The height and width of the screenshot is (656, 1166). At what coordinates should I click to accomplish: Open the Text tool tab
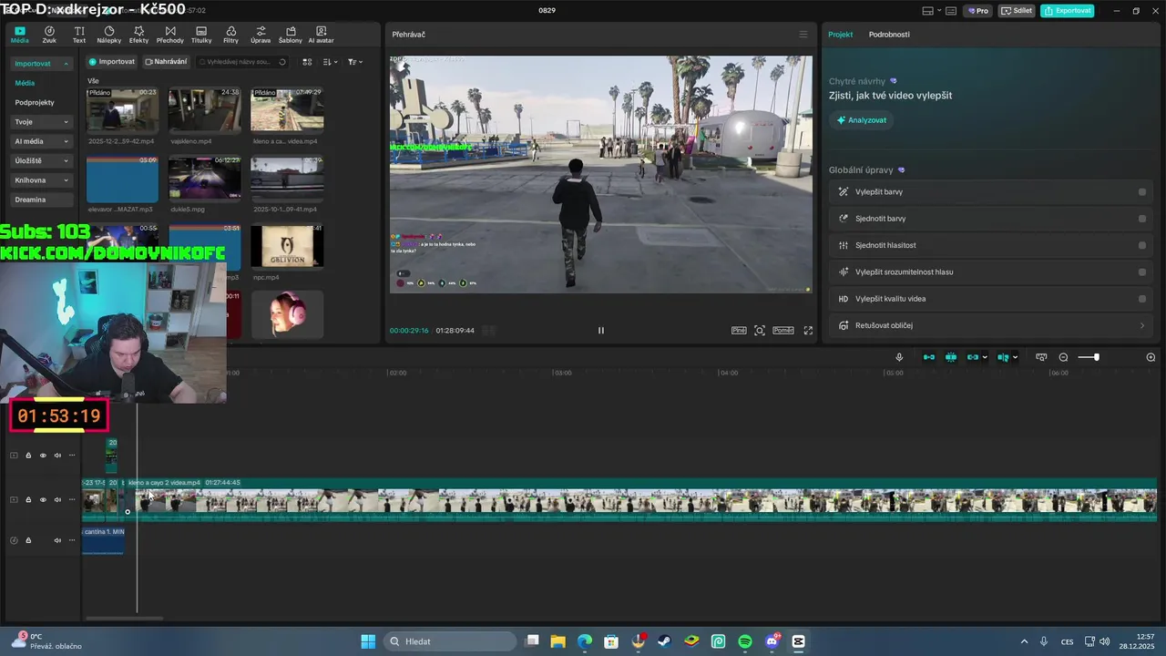(79, 35)
